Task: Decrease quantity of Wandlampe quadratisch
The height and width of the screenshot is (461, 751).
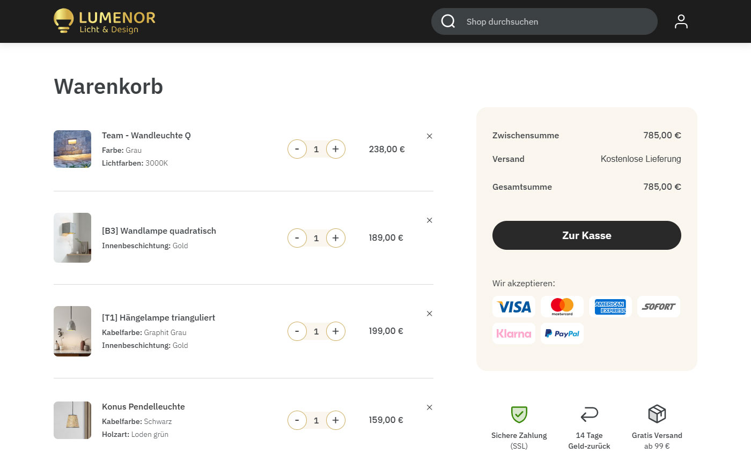Action: pos(297,238)
